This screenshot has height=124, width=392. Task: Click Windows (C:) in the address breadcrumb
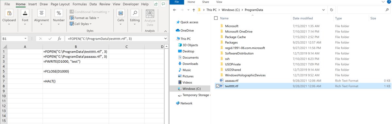(x=230, y=10)
